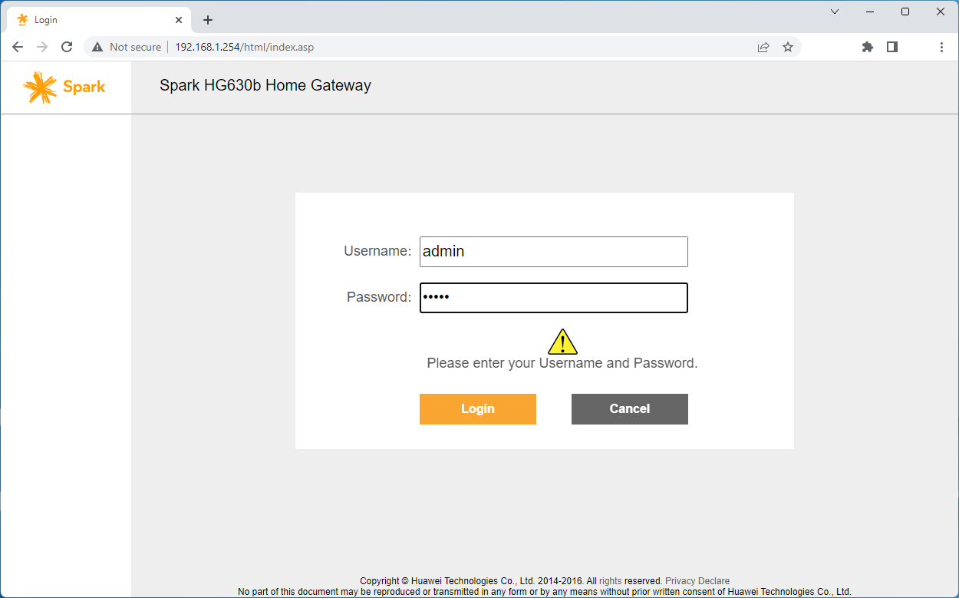This screenshot has width=959, height=598.
Task: Toggle the browser side panel
Action: [892, 47]
